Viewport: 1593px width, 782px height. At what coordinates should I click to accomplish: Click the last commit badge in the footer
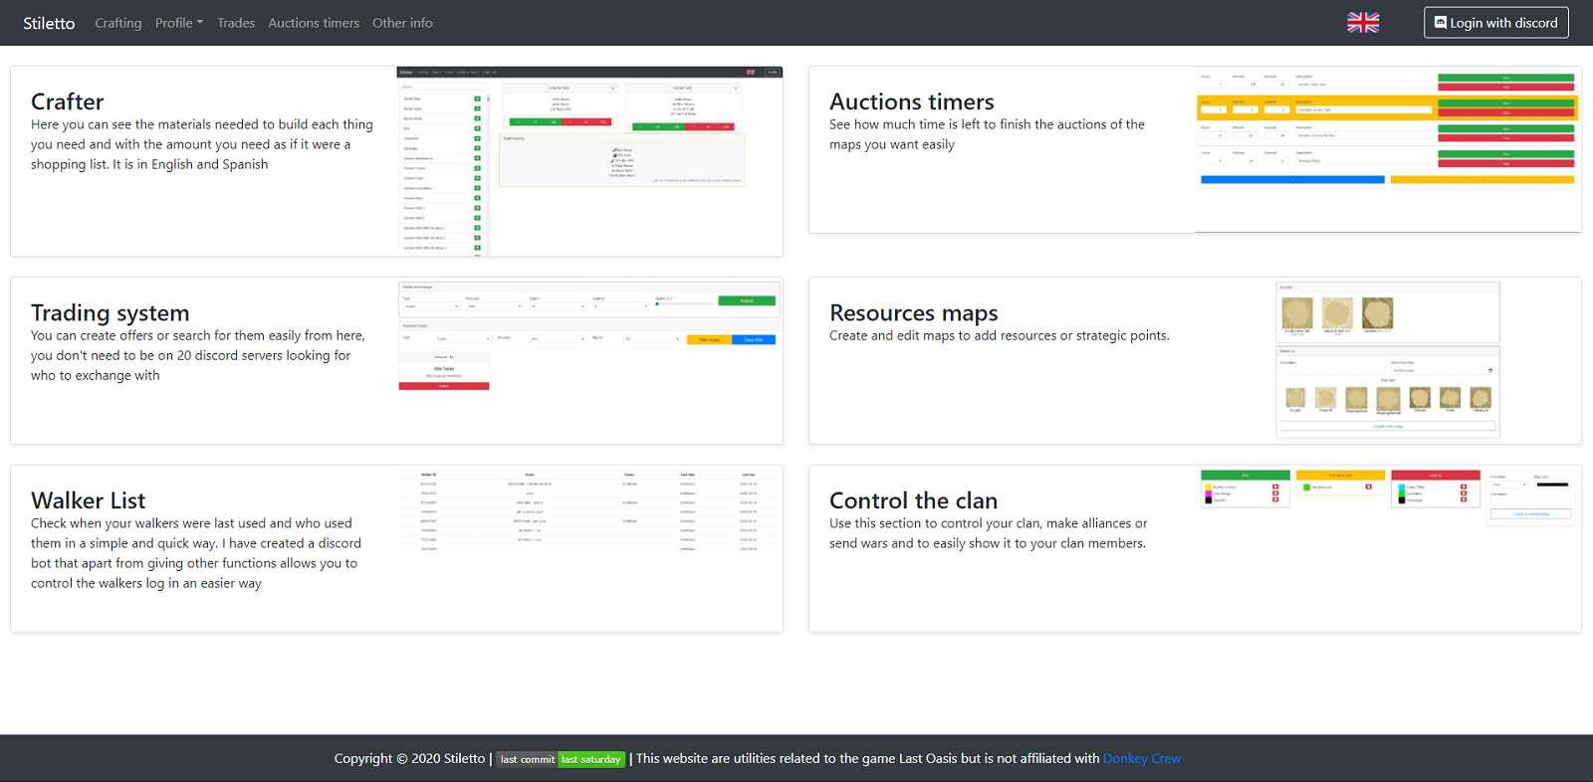[561, 759]
